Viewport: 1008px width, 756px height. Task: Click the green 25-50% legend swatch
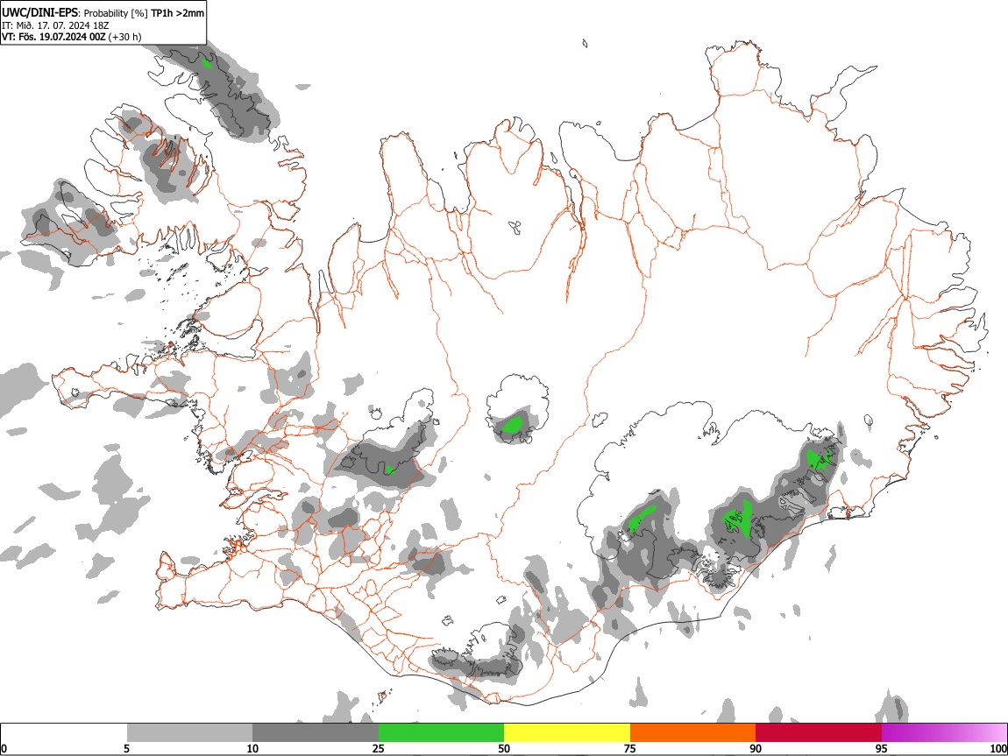(441, 733)
